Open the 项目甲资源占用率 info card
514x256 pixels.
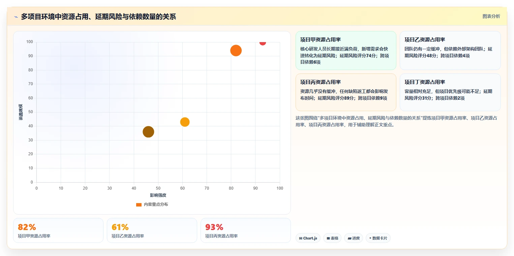pyautogui.click(x=346, y=51)
